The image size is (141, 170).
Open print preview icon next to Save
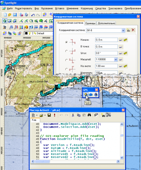click(x=21, y=15)
